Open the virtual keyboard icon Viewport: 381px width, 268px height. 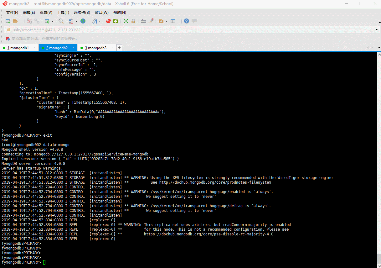coord(143,21)
